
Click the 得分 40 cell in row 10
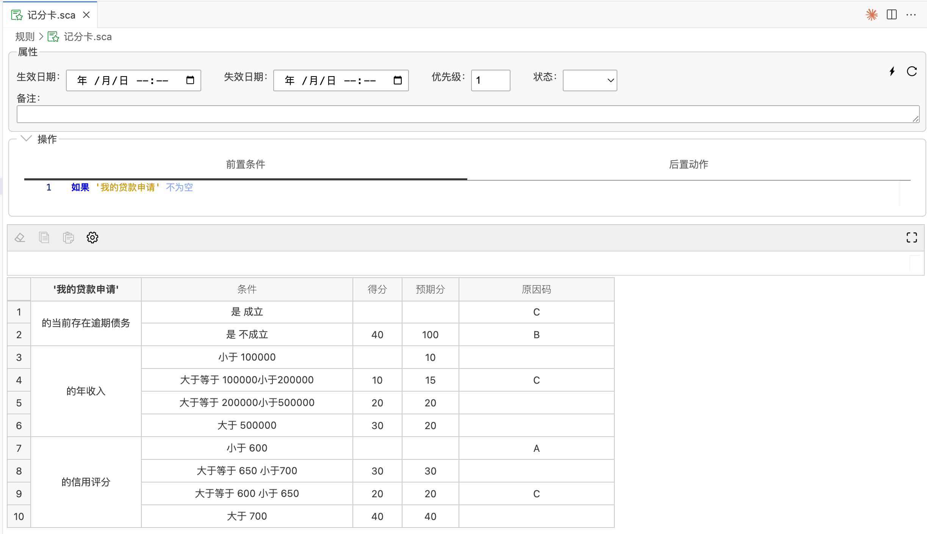coord(377,516)
